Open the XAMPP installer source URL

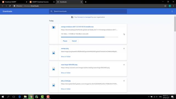(x=89, y=30)
